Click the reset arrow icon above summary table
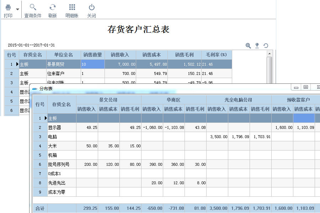320x213 pixels. coord(266,46)
